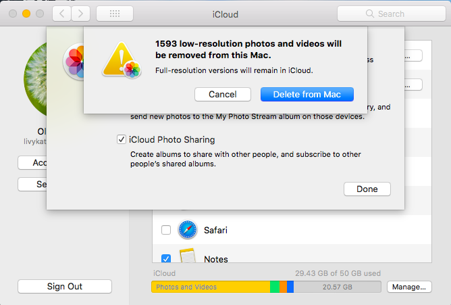
Task: Open iCloud storage Manage button
Action: 408,287
